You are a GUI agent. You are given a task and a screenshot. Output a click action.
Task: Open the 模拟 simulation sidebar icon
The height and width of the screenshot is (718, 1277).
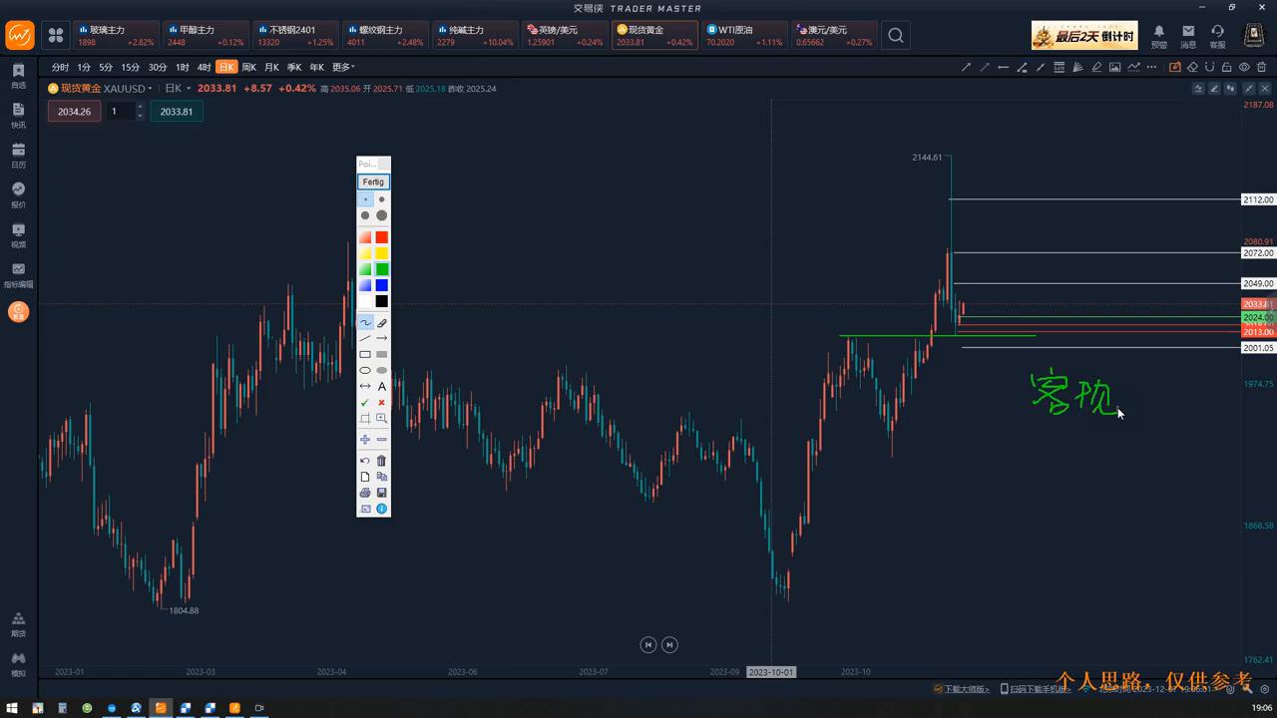pyautogui.click(x=18, y=663)
